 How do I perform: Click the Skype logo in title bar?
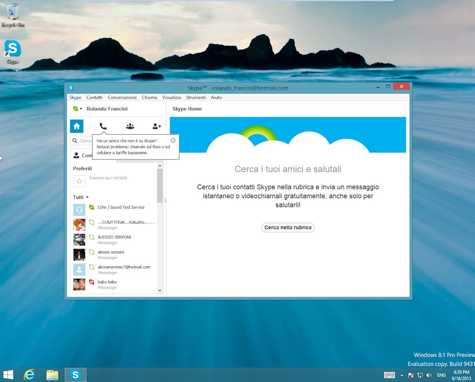(x=71, y=88)
